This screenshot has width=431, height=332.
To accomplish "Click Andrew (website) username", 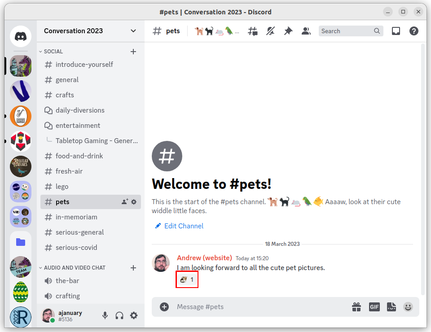I will (x=204, y=258).
